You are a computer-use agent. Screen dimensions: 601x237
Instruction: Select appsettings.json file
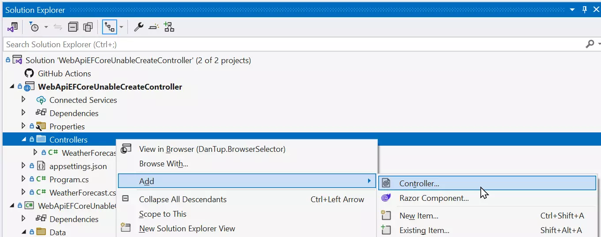pyautogui.click(x=78, y=166)
